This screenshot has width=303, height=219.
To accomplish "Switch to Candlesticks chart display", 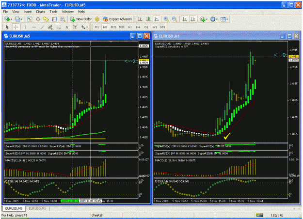I will coord(148,19).
